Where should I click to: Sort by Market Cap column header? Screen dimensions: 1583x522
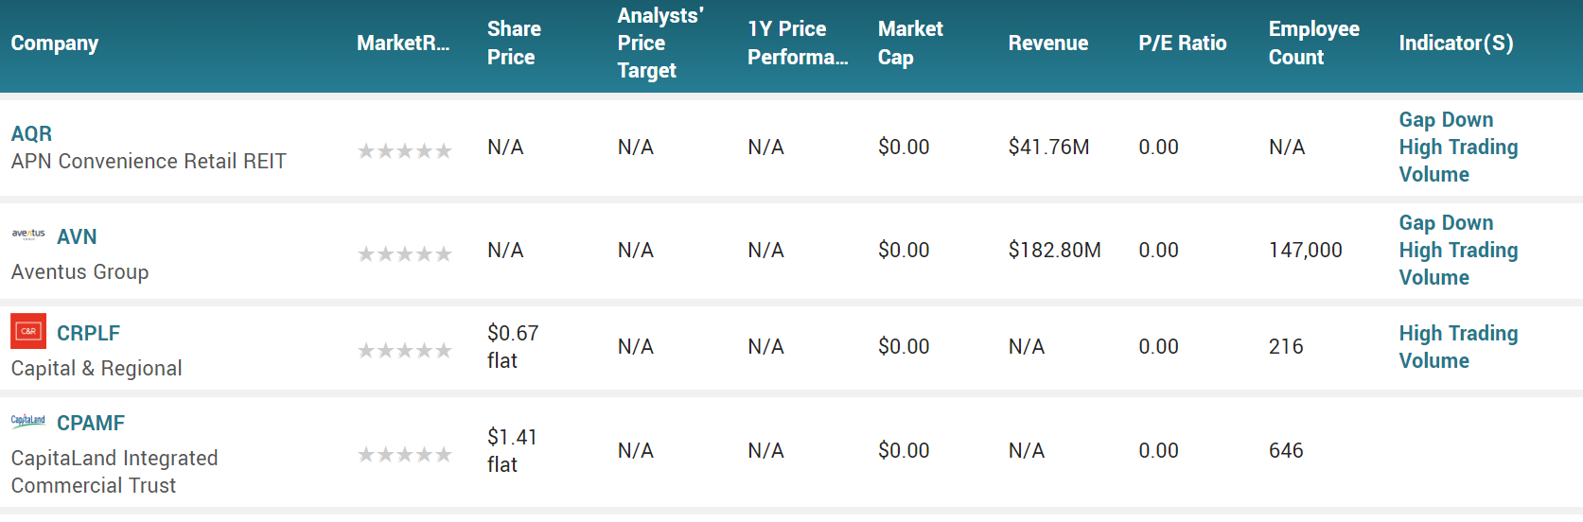click(909, 43)
